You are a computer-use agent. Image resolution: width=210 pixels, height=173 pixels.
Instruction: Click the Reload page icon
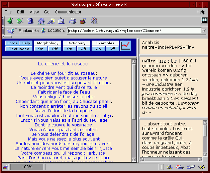[30, 21]
